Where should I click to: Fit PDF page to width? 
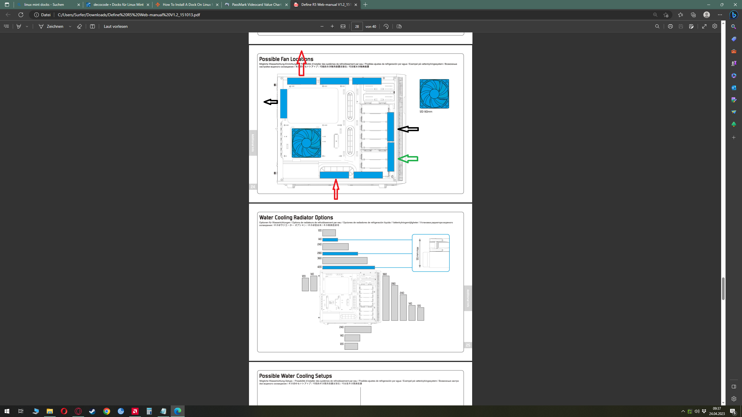[x=343, y=26]
